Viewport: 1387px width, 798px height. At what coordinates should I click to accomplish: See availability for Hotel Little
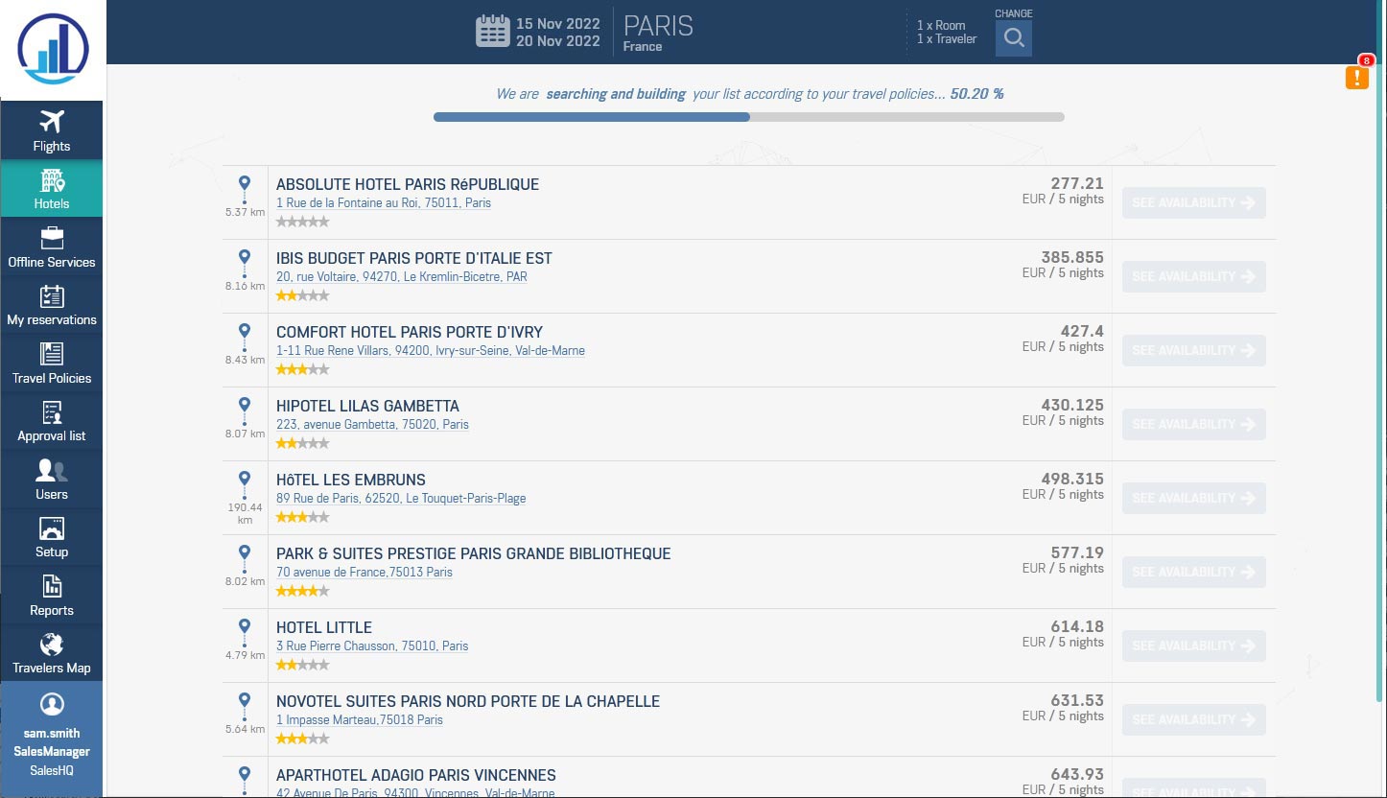click(1193, 645)
